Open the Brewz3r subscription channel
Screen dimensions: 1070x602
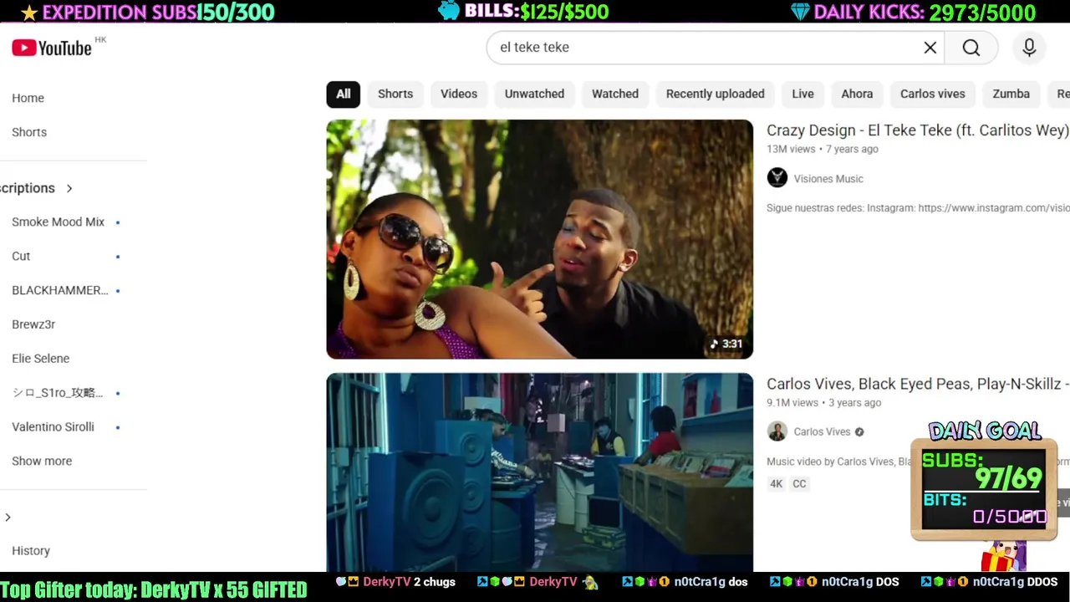pyautogui.click(x=33, y=324)
